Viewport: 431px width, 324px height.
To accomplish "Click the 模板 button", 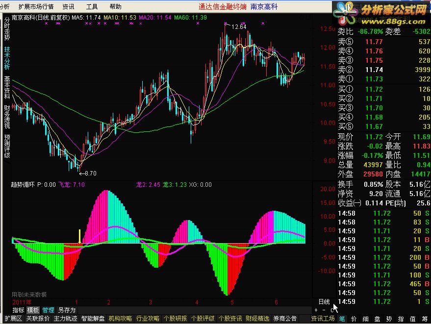I will coord(33,310).
